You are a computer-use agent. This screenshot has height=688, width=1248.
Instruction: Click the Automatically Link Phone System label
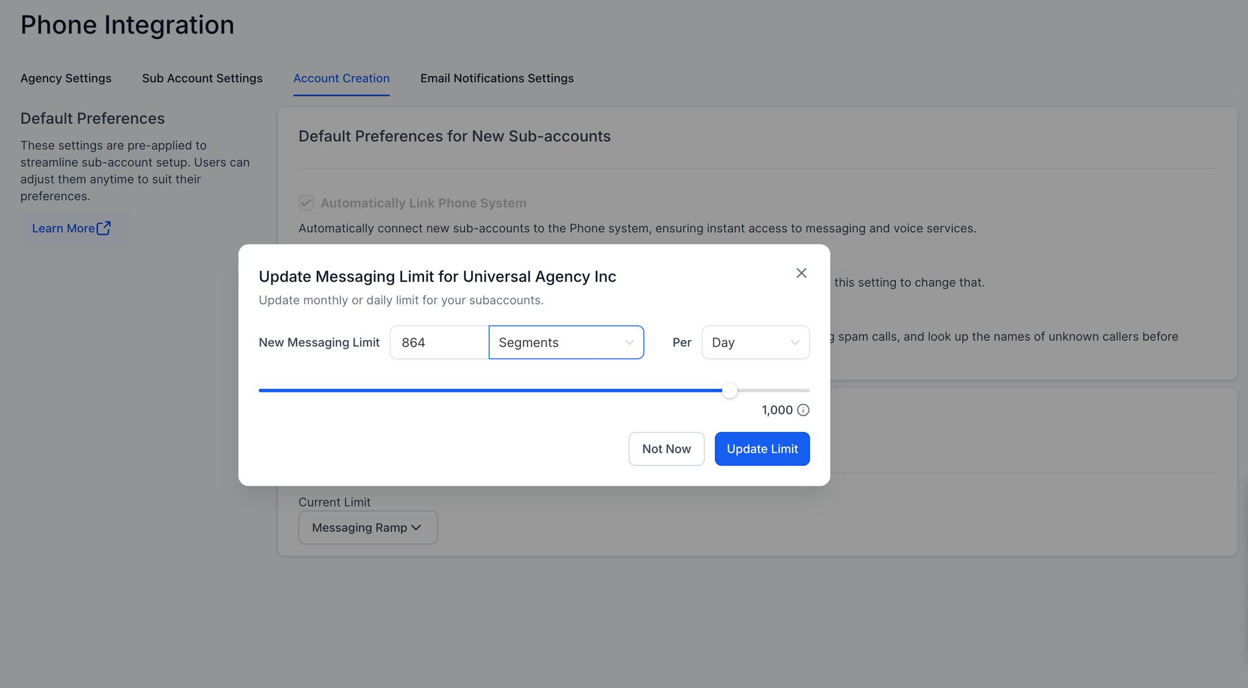424,203
